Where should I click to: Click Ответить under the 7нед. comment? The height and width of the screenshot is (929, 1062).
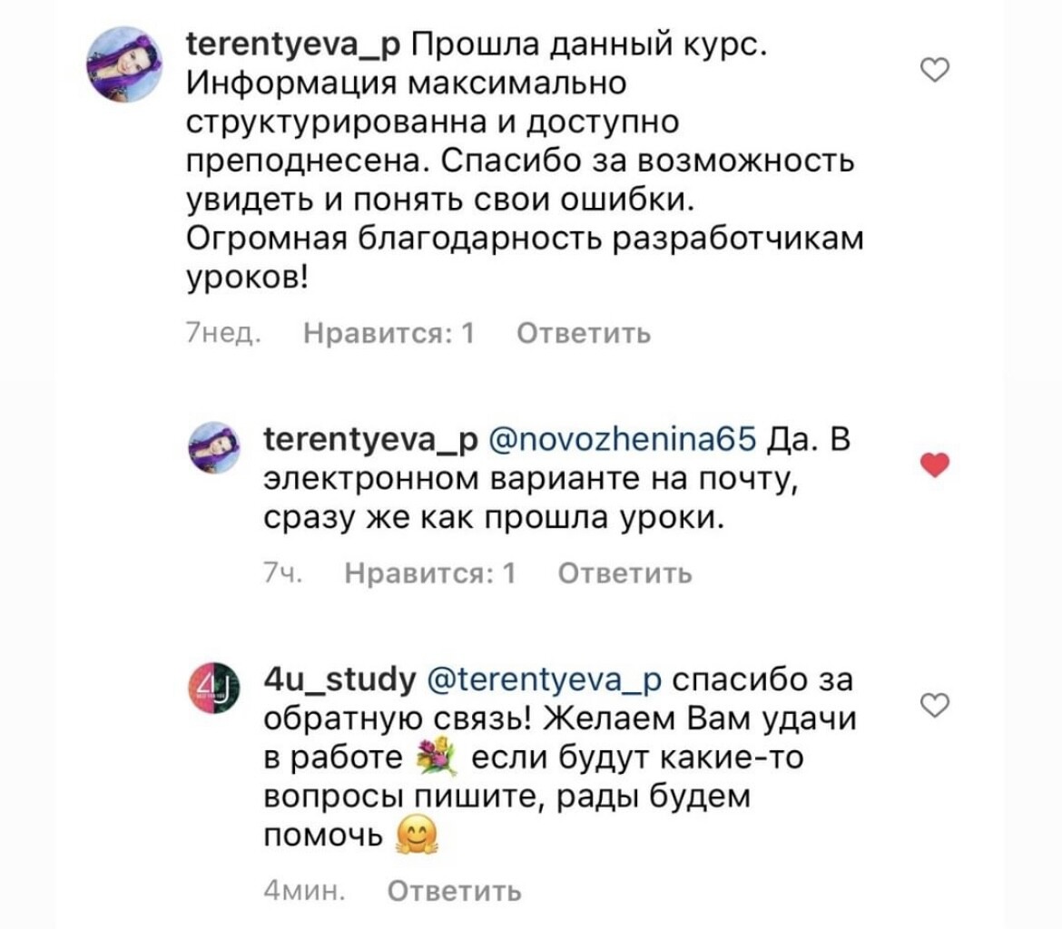click(x=584, y=334)
